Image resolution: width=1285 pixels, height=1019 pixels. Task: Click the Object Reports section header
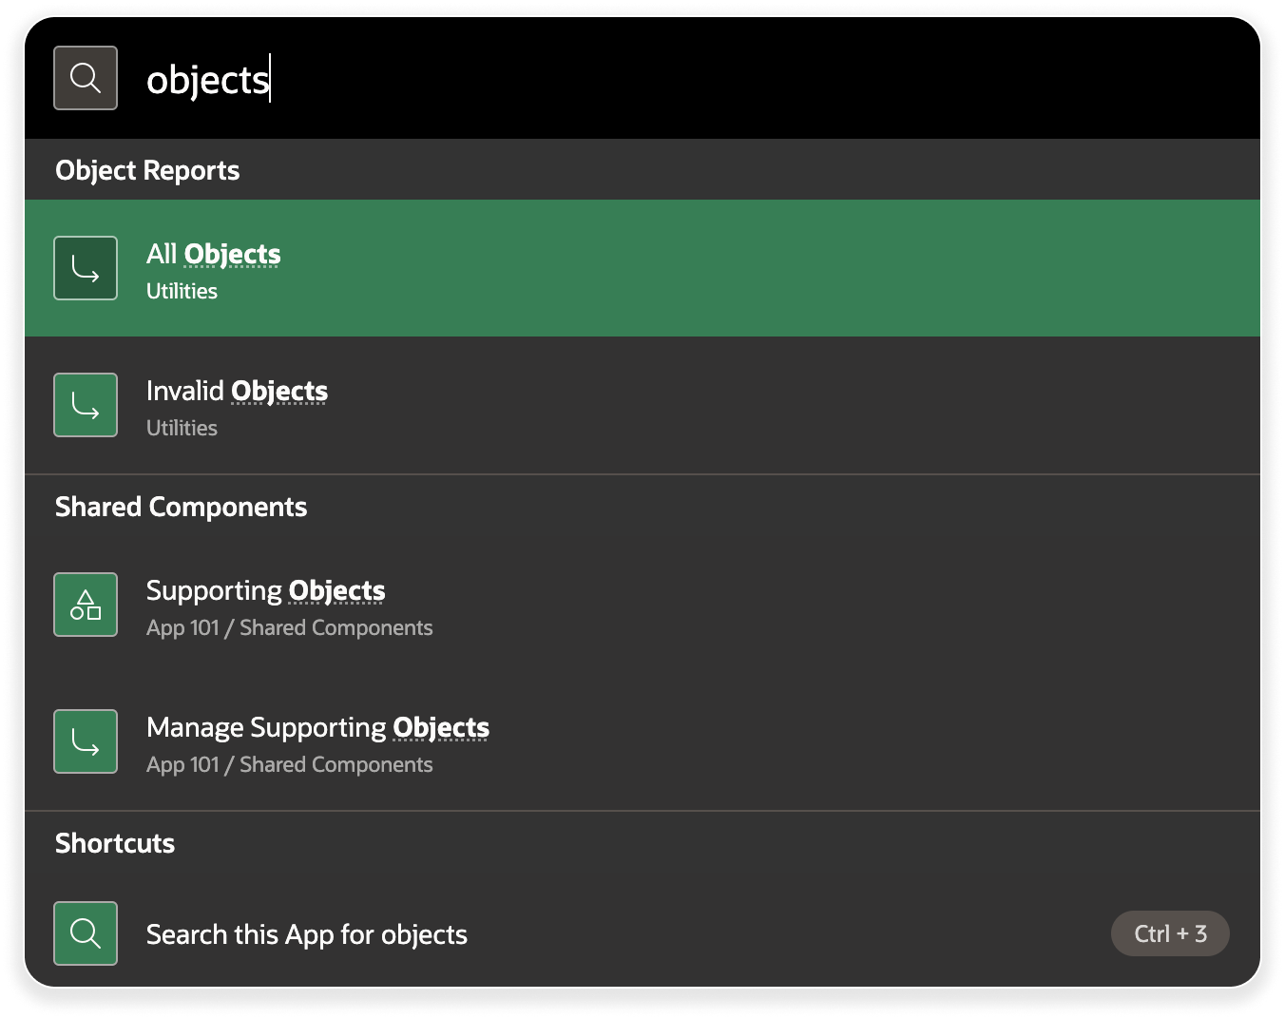pos(147,171)
